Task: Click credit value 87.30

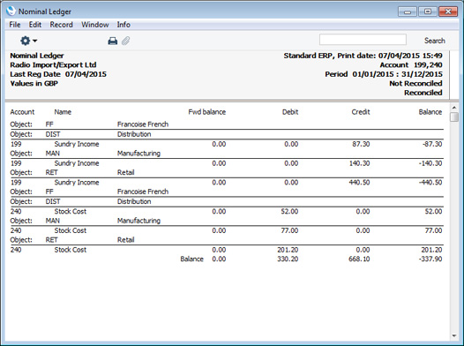Action: (361, 144)
